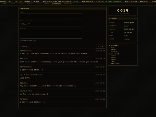
Task: Visit Lil B The BasedGod's Site link
Action: pyautogui.click(x=40, y=75)
